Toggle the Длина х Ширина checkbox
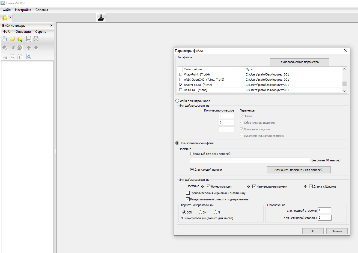 pos(311,186)
